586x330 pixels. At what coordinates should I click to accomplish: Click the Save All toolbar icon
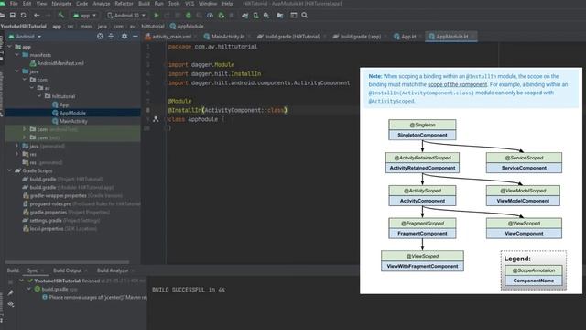click(x=13, y=16)
